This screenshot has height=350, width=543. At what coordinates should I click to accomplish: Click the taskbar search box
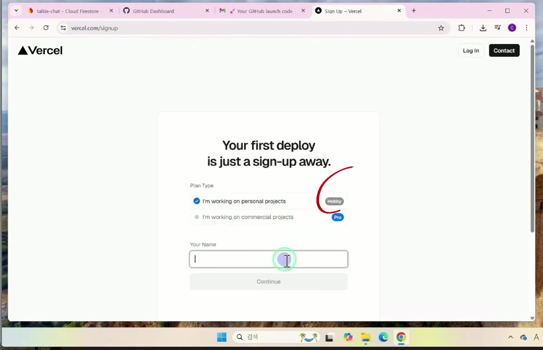(x=277, y=337)
